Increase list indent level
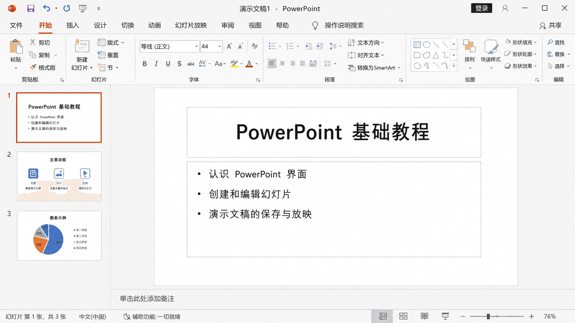 coord(320,46)
